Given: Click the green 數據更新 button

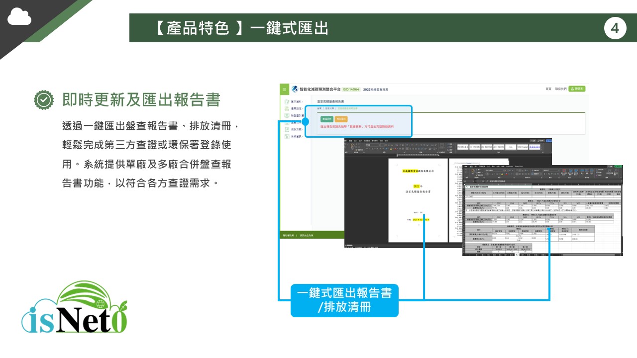Looking at the screenshot, I should tap(326, 119).
